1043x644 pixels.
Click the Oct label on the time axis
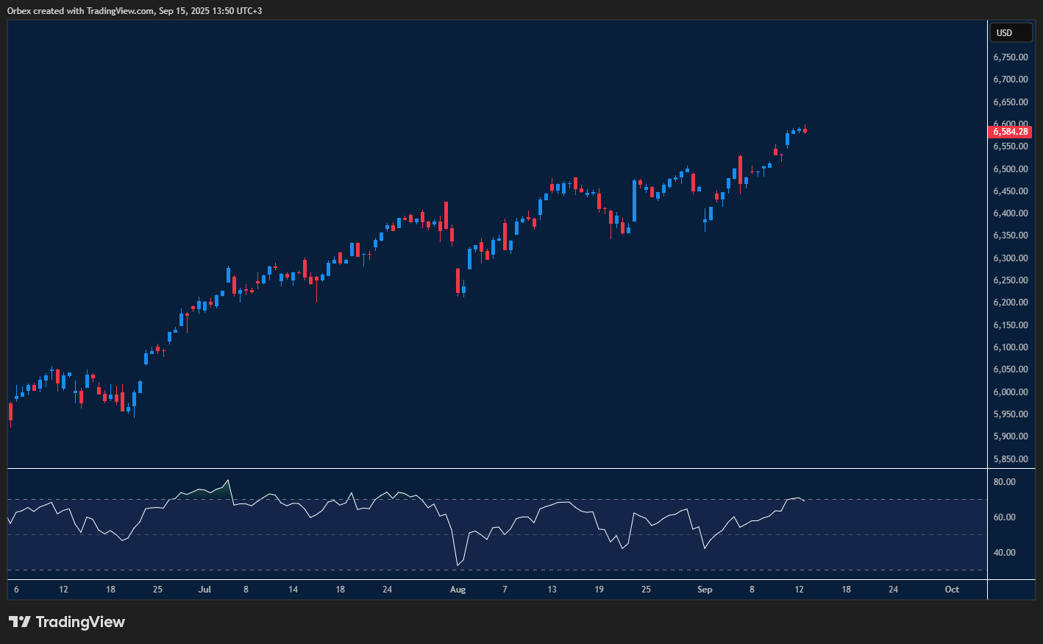click(952, 590)
